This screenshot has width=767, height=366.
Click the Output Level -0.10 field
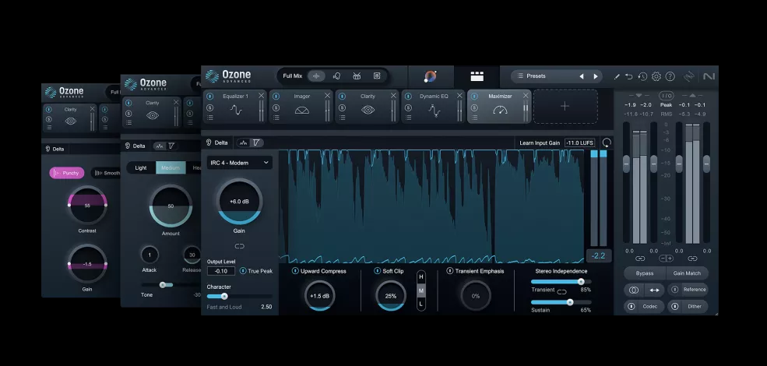click(220, 271)
